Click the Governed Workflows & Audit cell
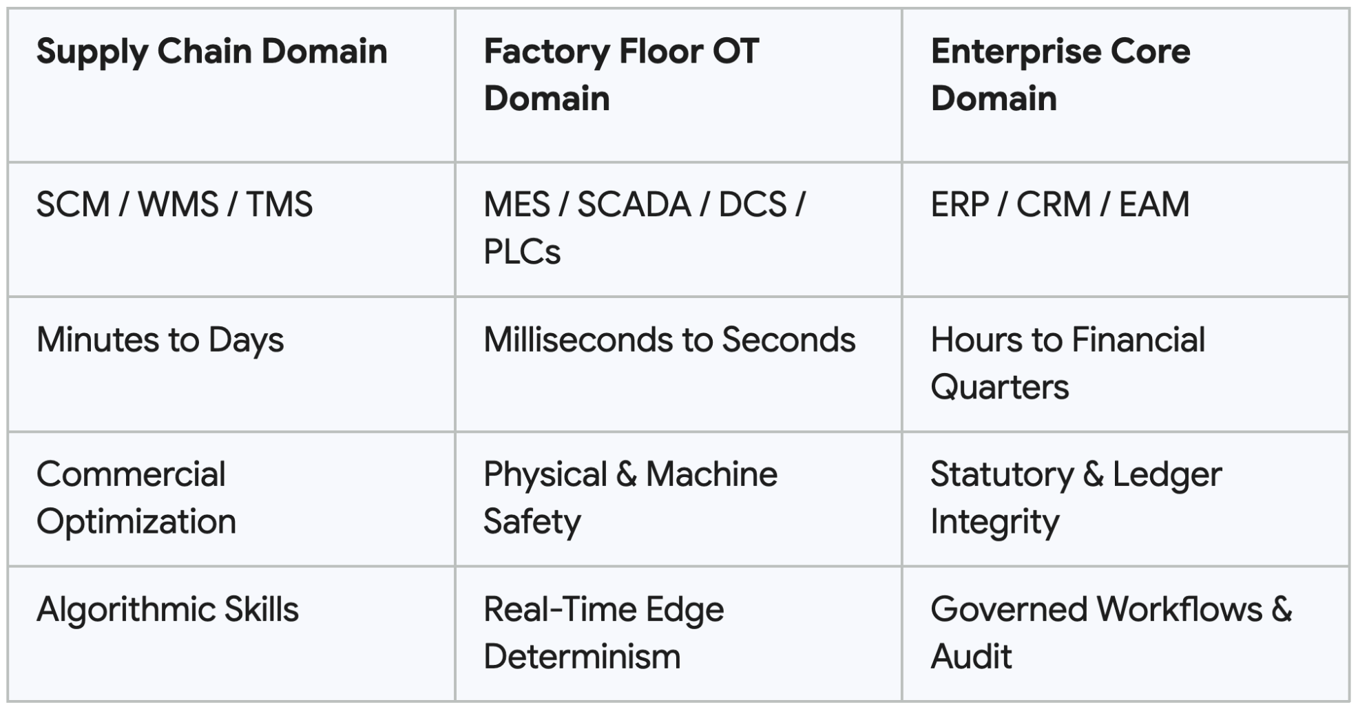1358x709 pixels. 1125,634
